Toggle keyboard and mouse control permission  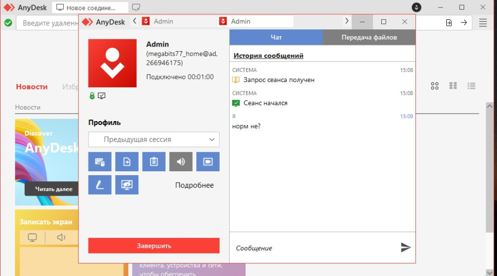[x=100, y=162]
